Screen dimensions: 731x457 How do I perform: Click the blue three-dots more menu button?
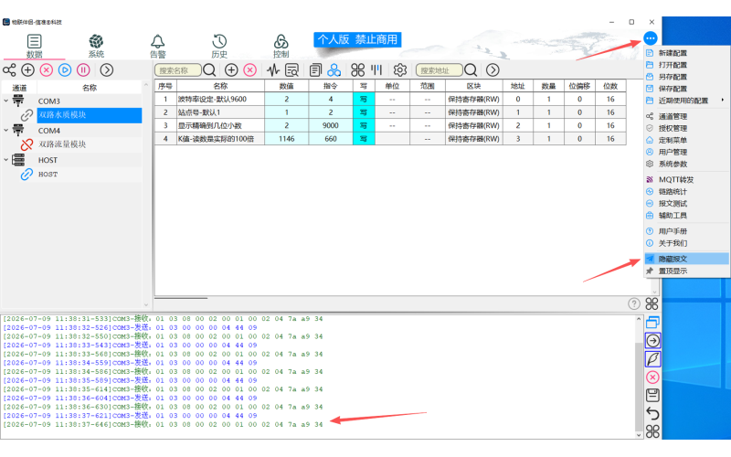(651, 38)
